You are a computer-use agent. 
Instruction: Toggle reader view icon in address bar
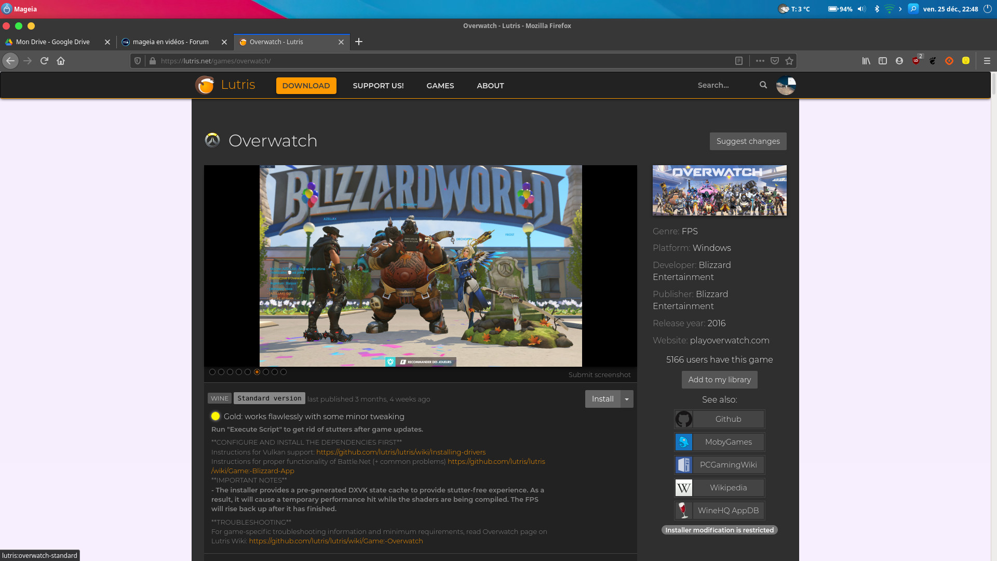click(x=739, y=61)
